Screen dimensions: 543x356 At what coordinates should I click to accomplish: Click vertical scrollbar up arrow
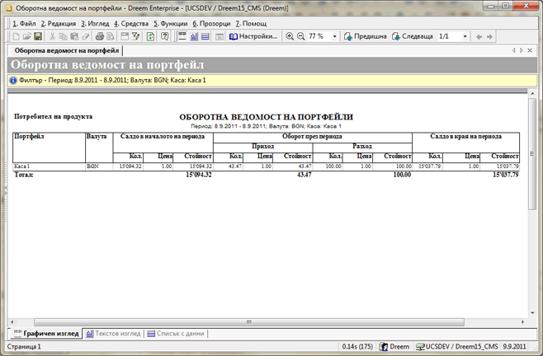point(532,94)
